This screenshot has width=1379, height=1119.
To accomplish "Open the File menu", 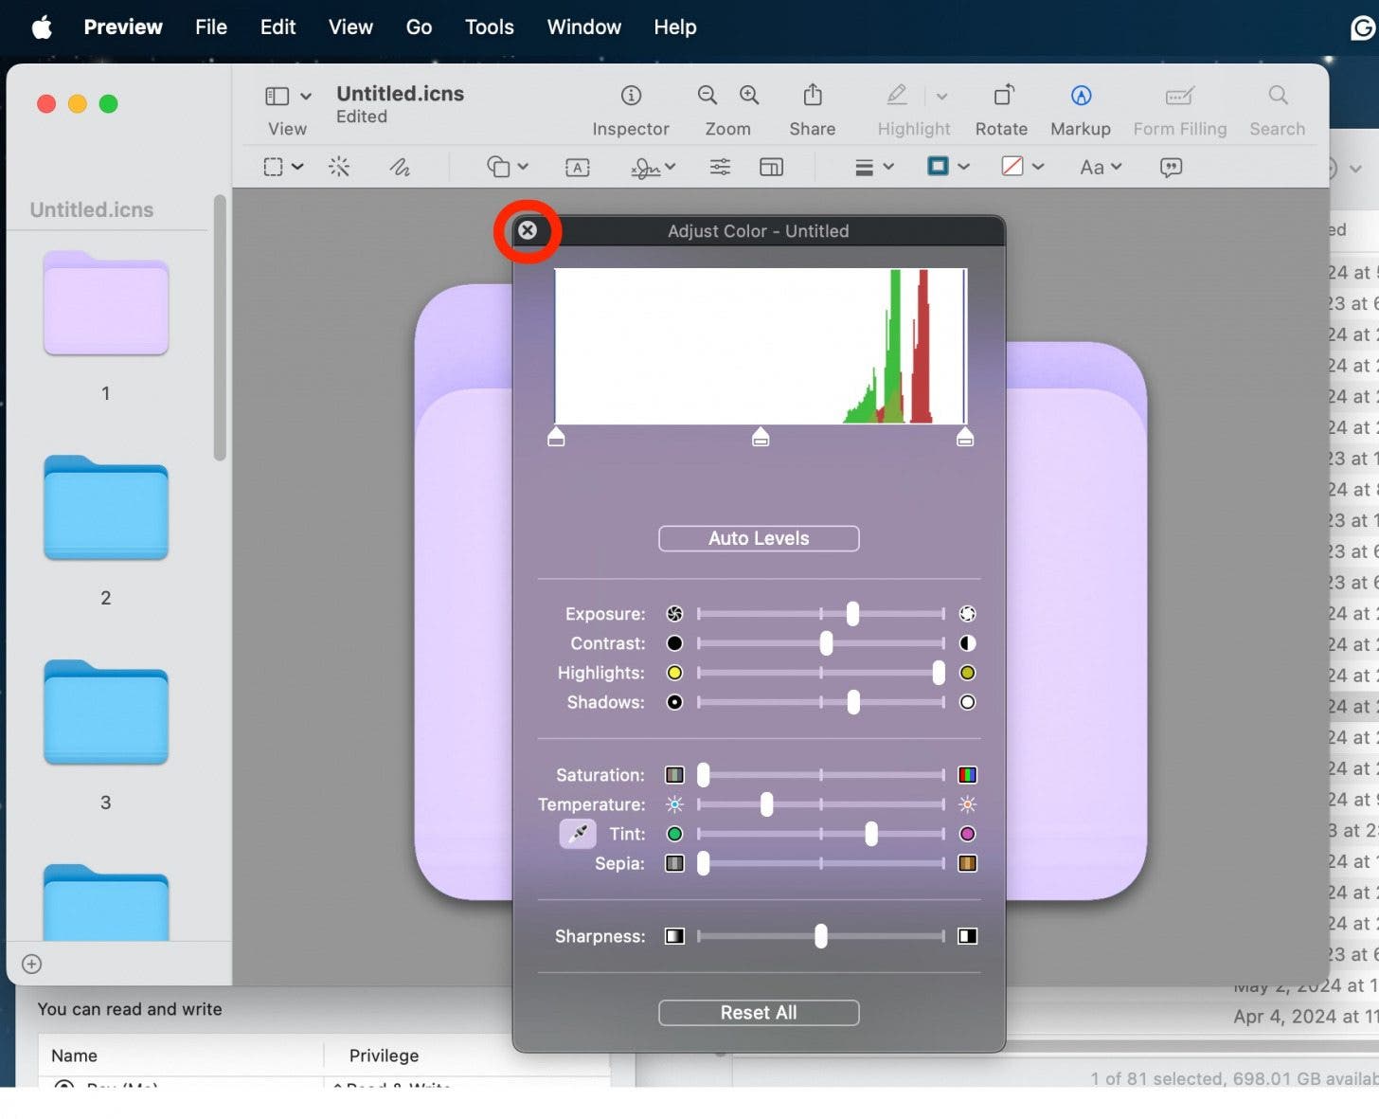I will point(210,27).
